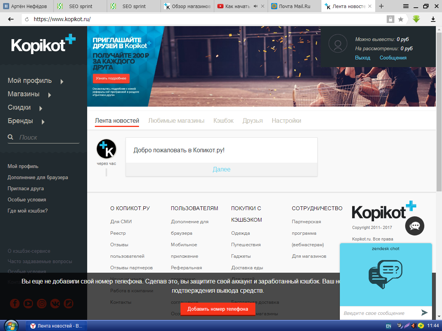Expand the Мой профиль menu arrow
Screen dimensions: 442x331
point(62,82)
